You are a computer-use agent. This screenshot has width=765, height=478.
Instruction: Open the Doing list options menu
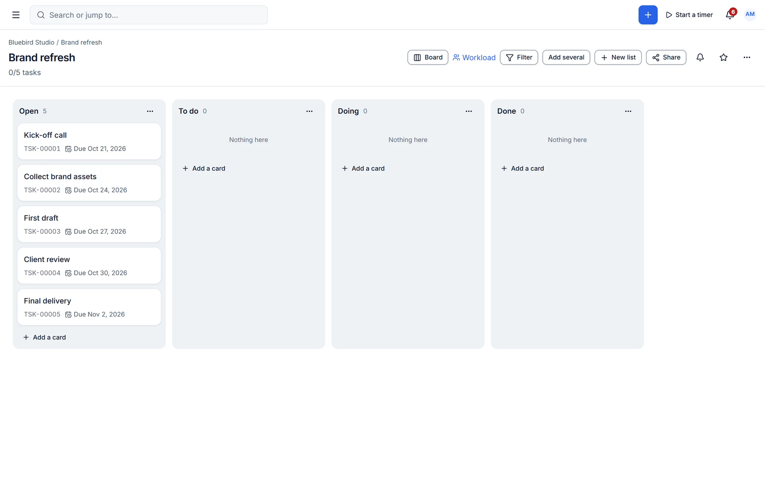click(469, 111)
